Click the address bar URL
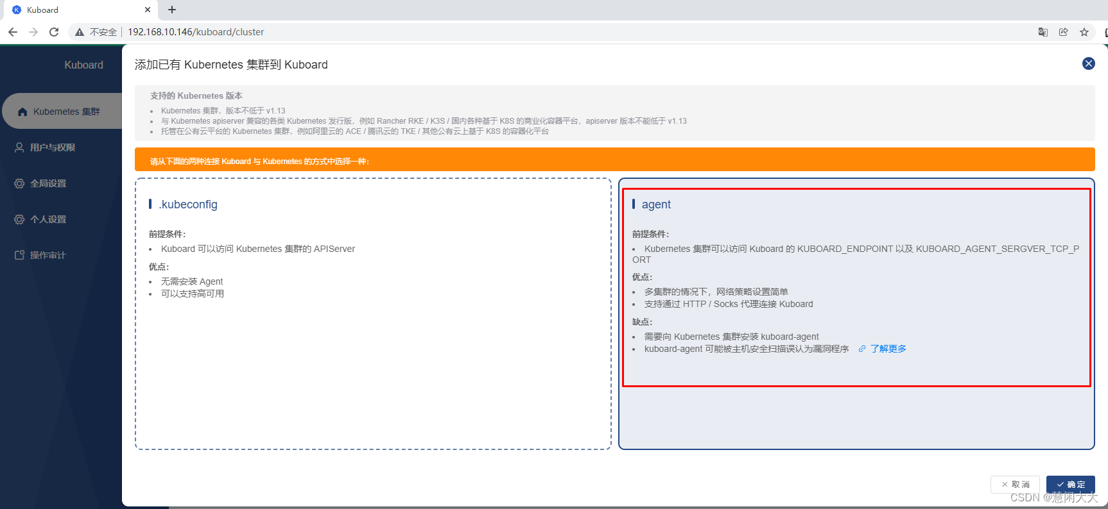This screenshot has height=509, width=1108. (196, 32)
